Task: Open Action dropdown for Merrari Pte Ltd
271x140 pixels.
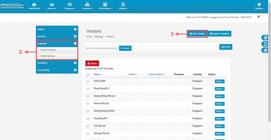Action: tap(220, 104)
